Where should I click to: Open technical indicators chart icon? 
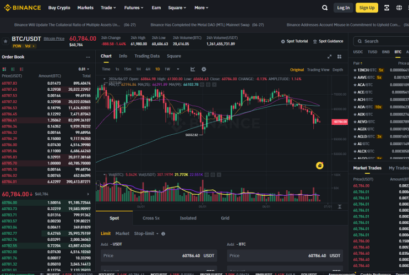[x=193, y=69]
